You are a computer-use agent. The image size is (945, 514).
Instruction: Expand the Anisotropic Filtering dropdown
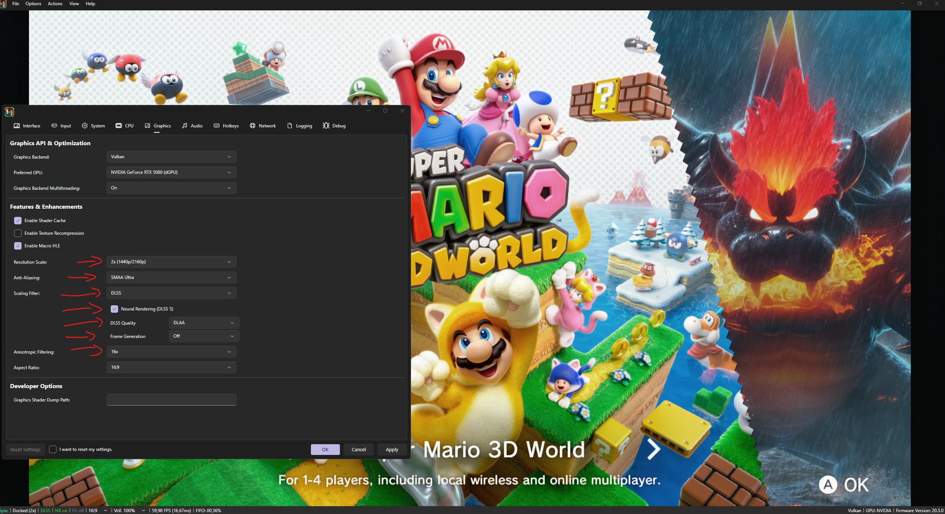coord(171,352)
